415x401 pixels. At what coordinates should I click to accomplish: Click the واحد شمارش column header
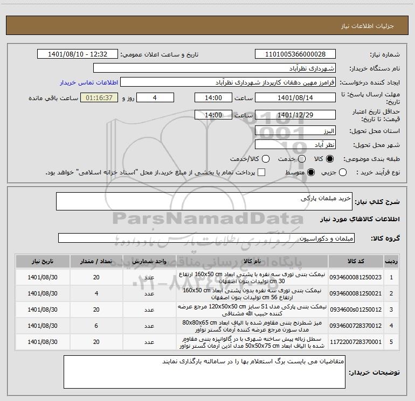pyautogui.click(x=149, y=261)
